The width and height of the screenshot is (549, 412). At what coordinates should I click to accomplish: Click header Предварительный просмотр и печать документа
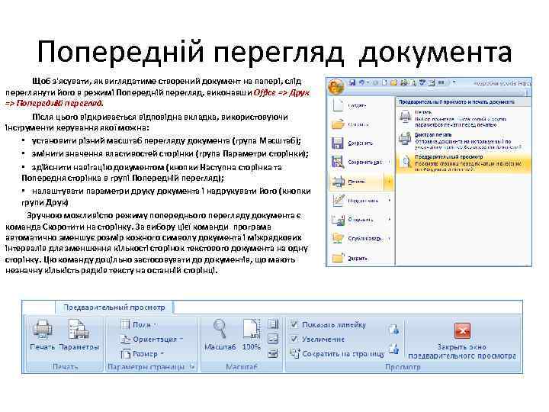click(457, 101)
